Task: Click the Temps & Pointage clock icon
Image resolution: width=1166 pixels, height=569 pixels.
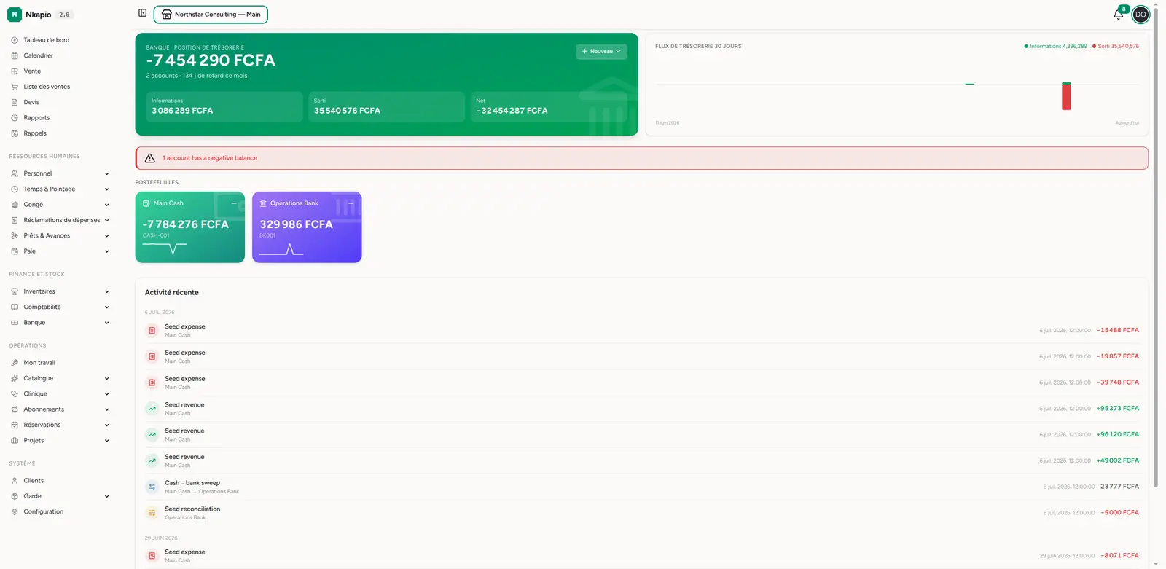Action: (x=15, y=189)
